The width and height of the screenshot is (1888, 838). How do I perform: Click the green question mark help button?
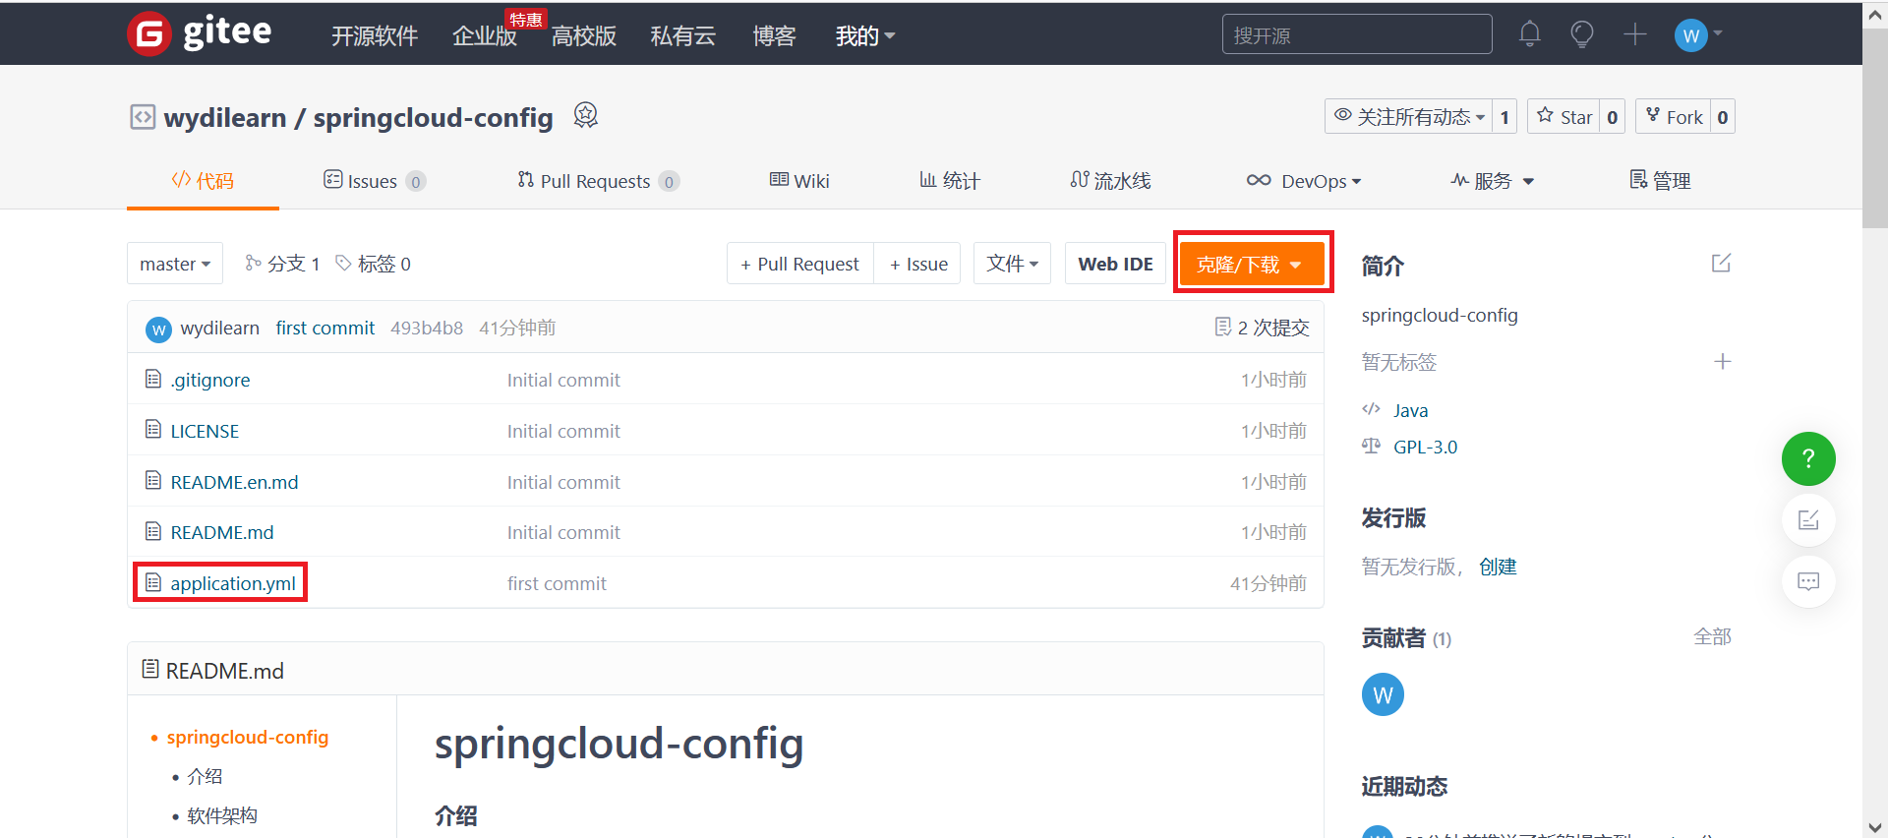coord(1808,458)
